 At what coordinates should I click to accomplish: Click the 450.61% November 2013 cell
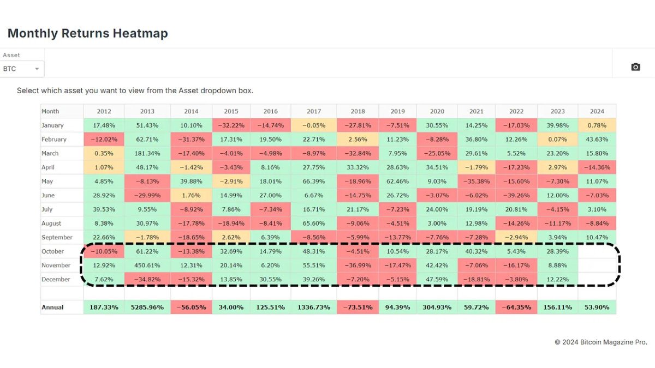coord(147,266)
